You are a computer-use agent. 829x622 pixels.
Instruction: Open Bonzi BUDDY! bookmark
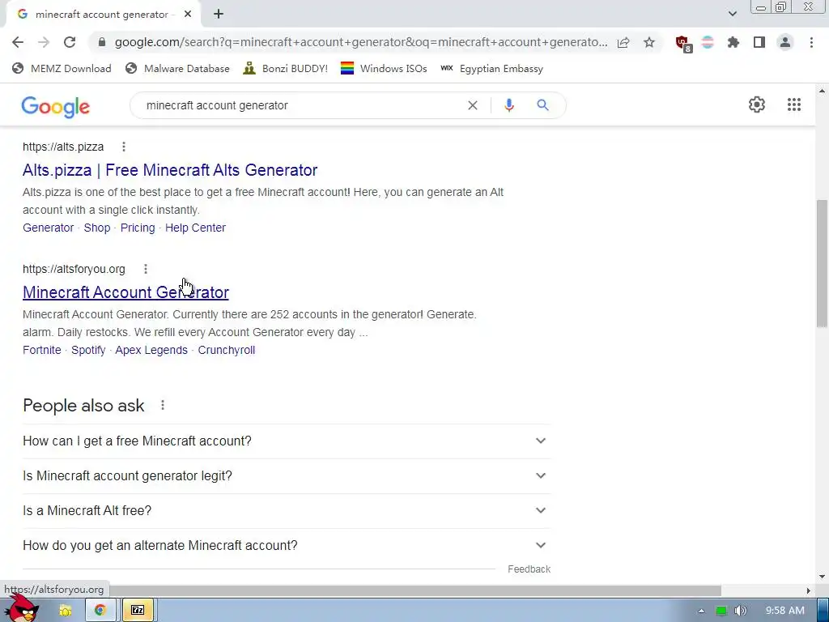click(x=286, y=68)
